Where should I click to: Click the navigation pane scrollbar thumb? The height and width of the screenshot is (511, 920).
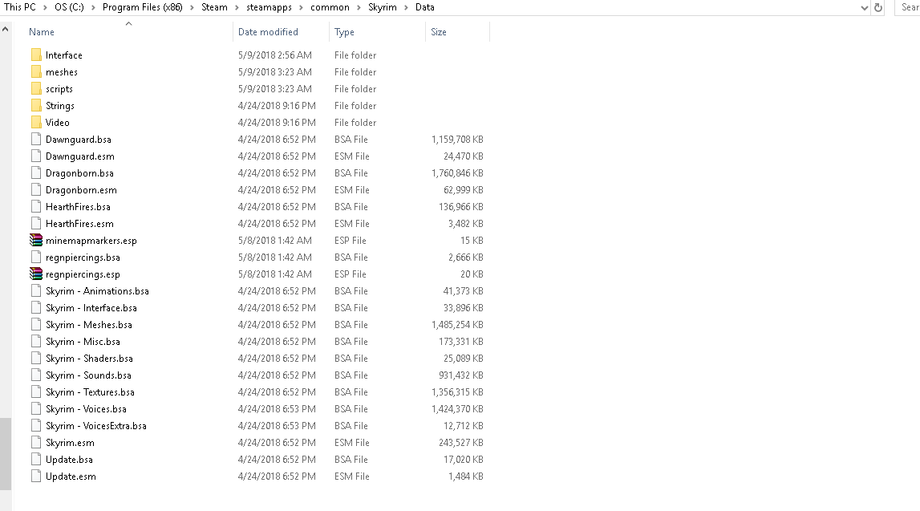coord(6,453)
